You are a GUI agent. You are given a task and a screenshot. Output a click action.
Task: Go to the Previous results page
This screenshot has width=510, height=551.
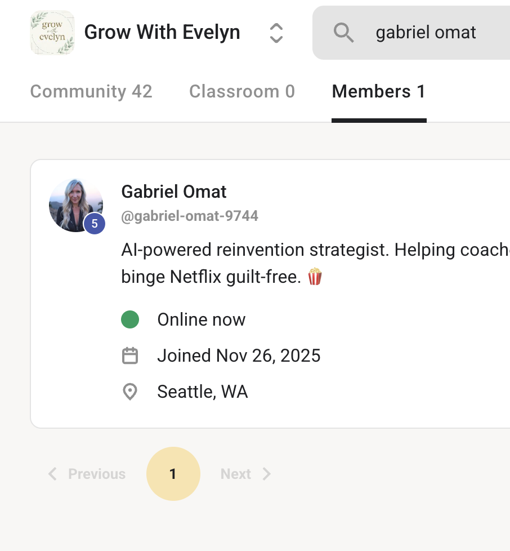coord(87,474)
